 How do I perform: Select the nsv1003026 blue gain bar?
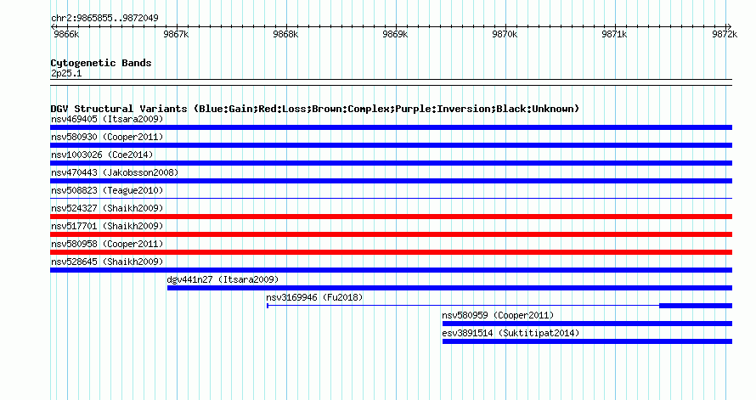(x=391, y=163)
